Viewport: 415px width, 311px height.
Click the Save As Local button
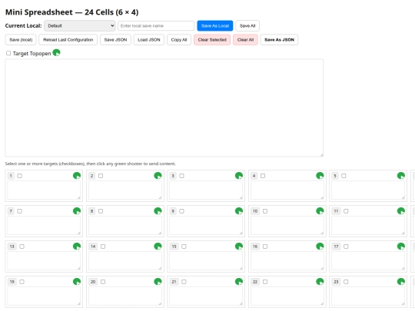click(215, 25)
